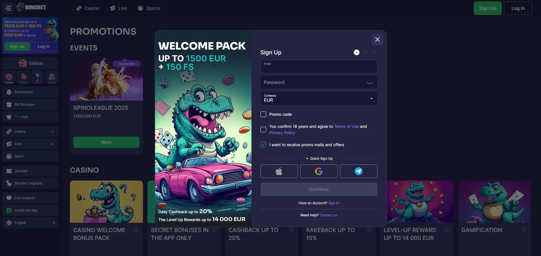Click the Contact us link
Screen dimensions: 541x256
(x=328, y=215)
